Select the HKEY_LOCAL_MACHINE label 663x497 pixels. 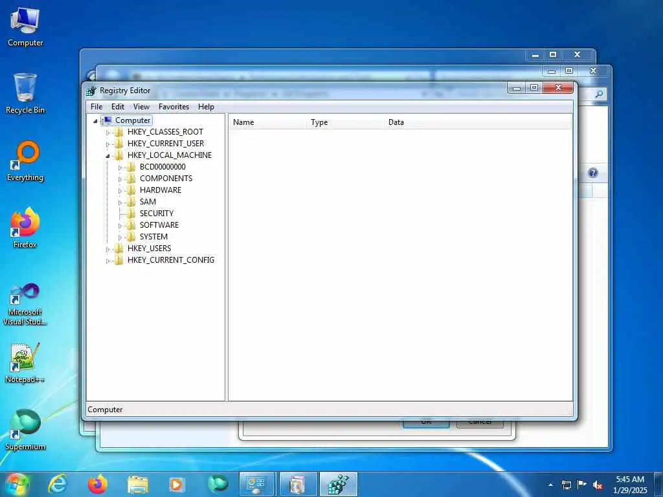[x=170, y=155]
